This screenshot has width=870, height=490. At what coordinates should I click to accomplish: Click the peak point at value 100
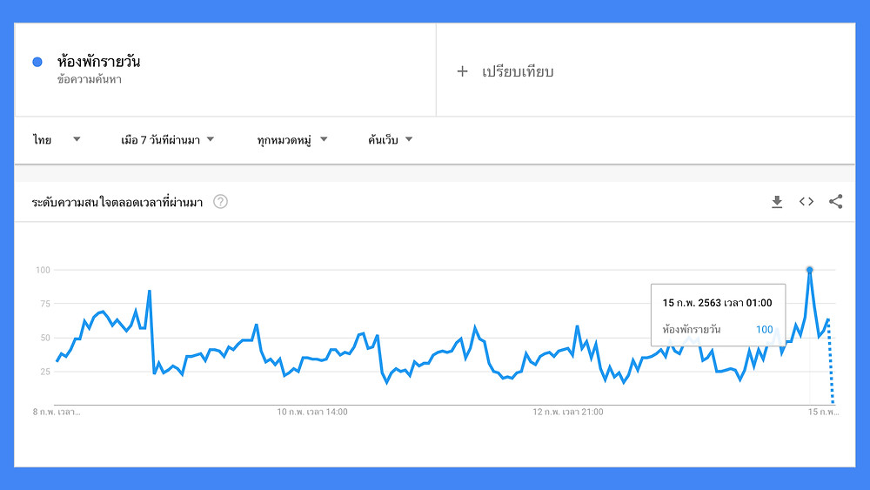pyautogui.click(x=810, y=270)
